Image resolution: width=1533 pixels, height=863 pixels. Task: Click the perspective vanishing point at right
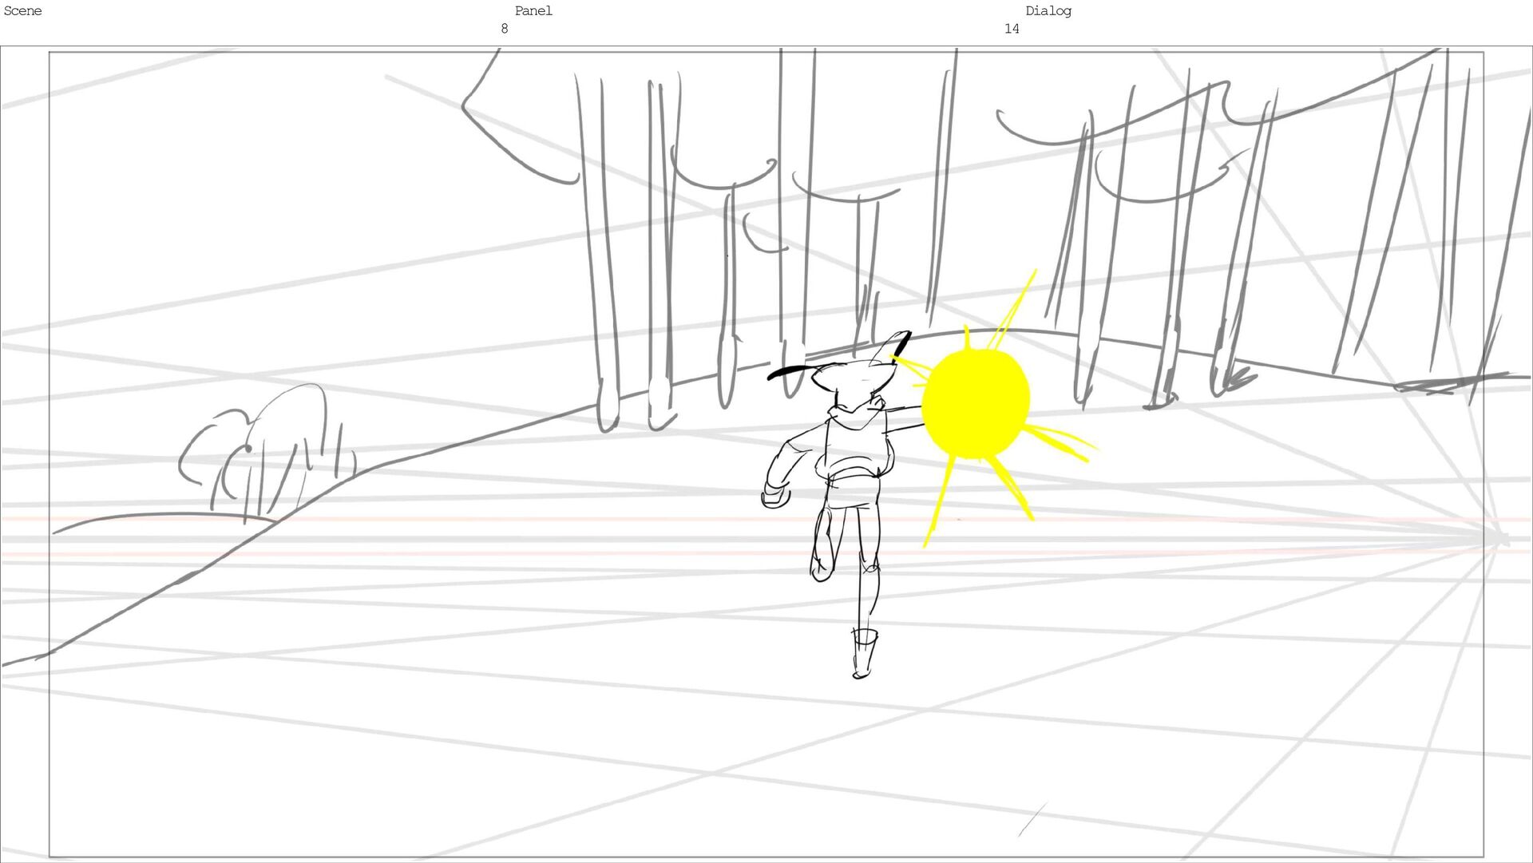[x=1501, y=540]
